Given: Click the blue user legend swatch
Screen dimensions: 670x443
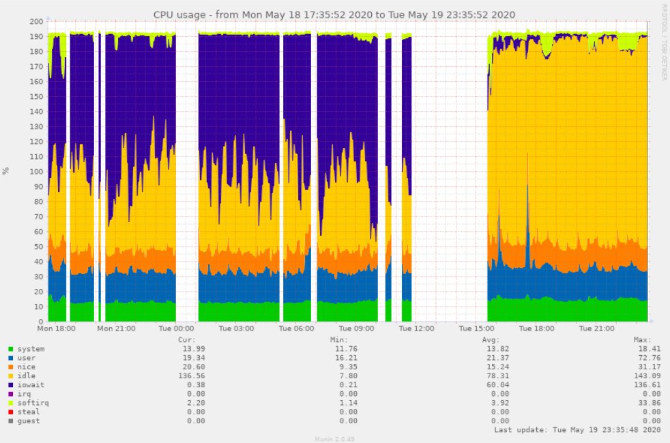Looking at the screenshot, I should [x=11, y=358].
